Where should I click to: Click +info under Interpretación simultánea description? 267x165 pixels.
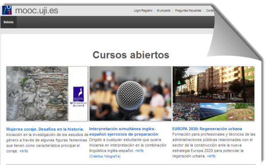(139, 151)
